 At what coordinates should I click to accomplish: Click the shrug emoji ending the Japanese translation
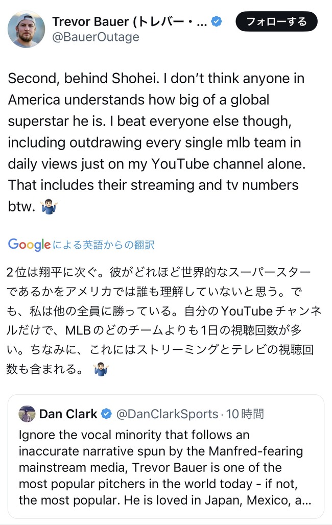point(101,369)
